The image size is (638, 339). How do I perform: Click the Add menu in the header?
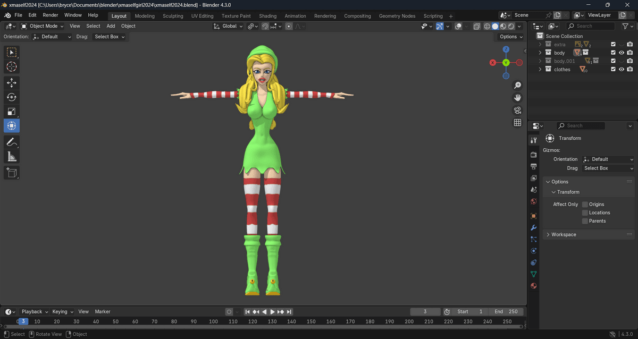point(111,26)
